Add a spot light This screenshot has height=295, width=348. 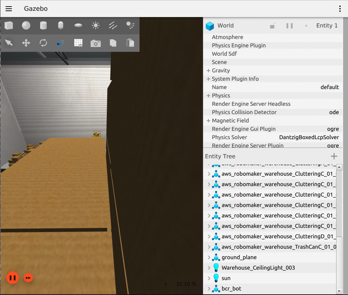130,25
